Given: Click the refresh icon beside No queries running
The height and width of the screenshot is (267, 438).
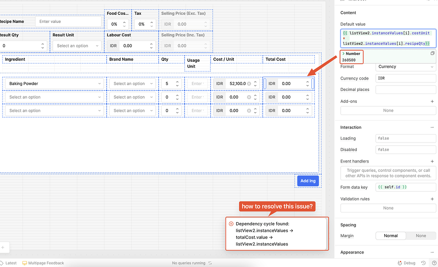Looking at the screenshot, I should (x=210, y=263).
